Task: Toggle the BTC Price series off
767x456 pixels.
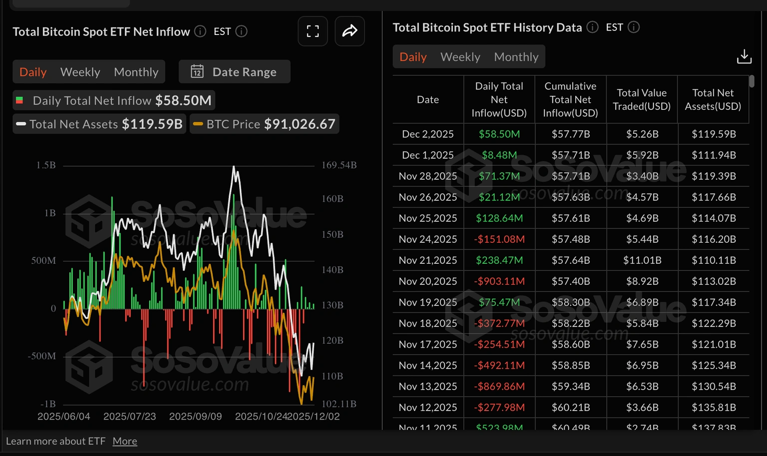Action: tap(264, 124)
